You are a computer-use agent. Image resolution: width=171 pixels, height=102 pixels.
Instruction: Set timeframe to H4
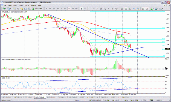point(65,9)
